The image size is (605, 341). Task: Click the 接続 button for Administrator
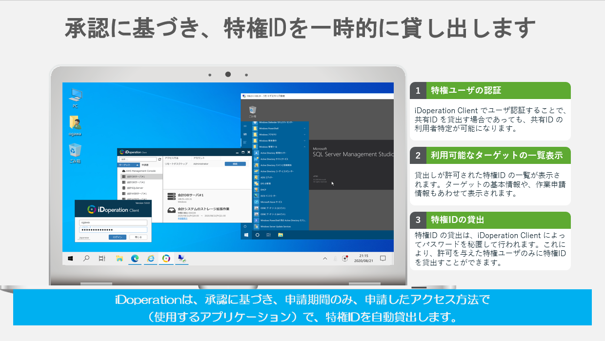pyautogui.click(x=235, y=164)
